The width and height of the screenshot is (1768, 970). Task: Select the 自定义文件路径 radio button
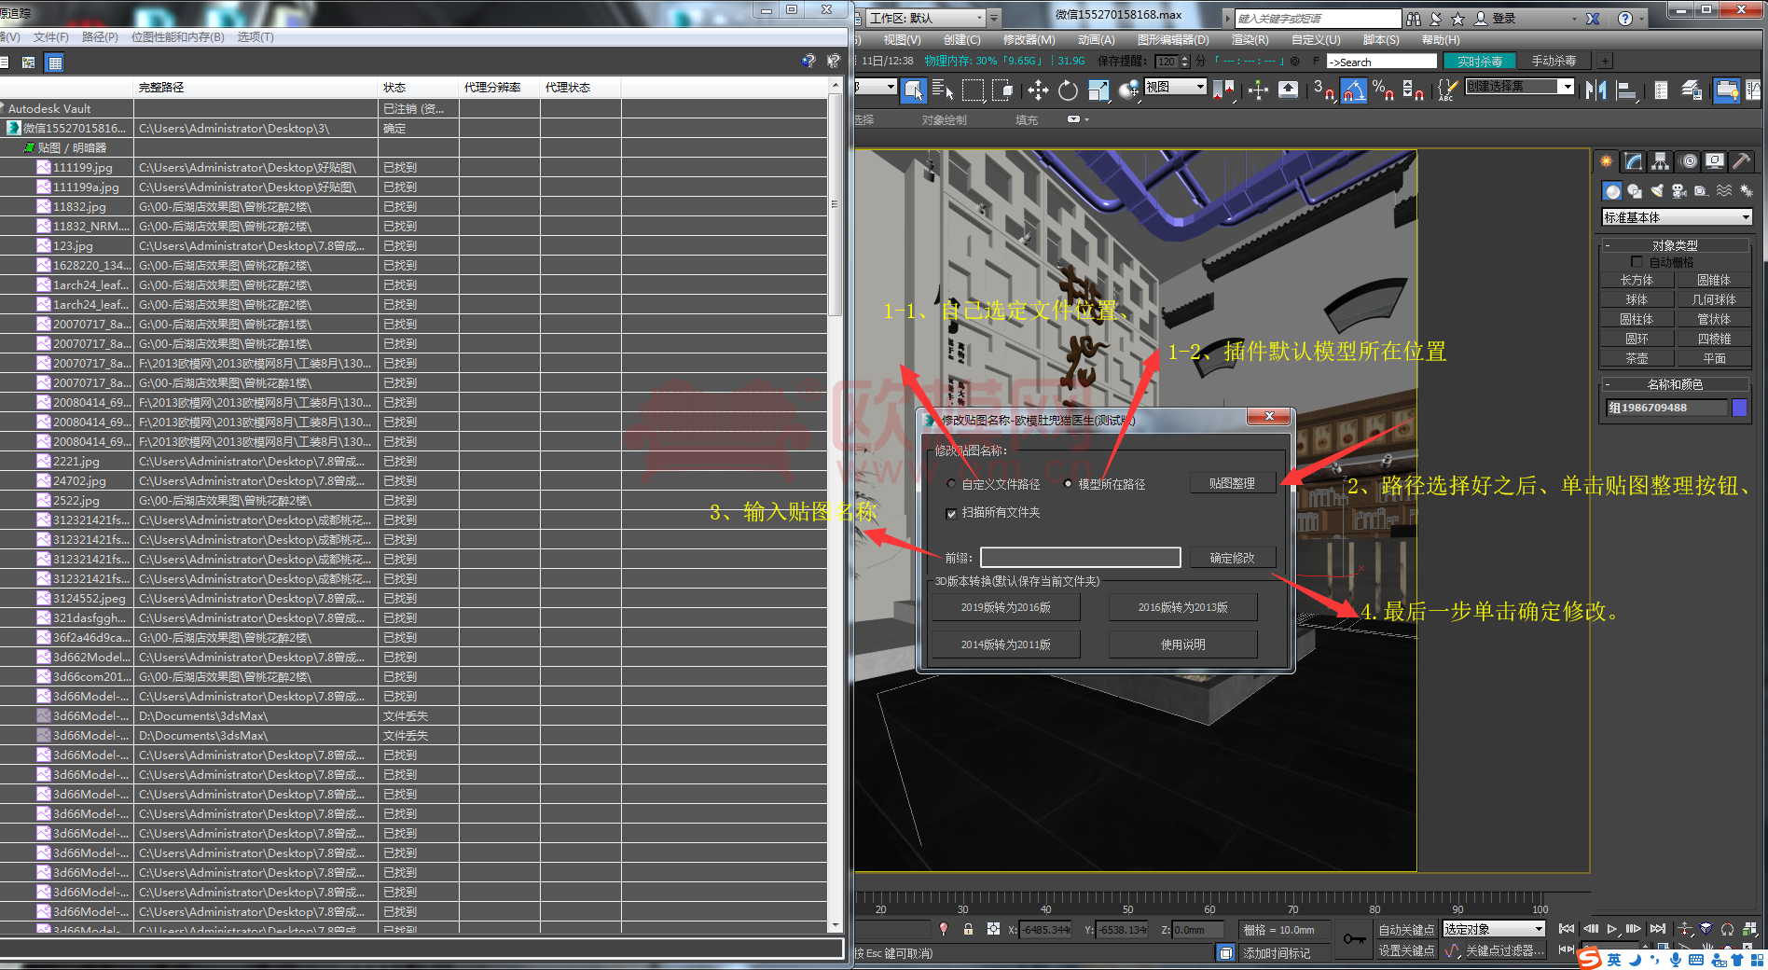(951, 484)
